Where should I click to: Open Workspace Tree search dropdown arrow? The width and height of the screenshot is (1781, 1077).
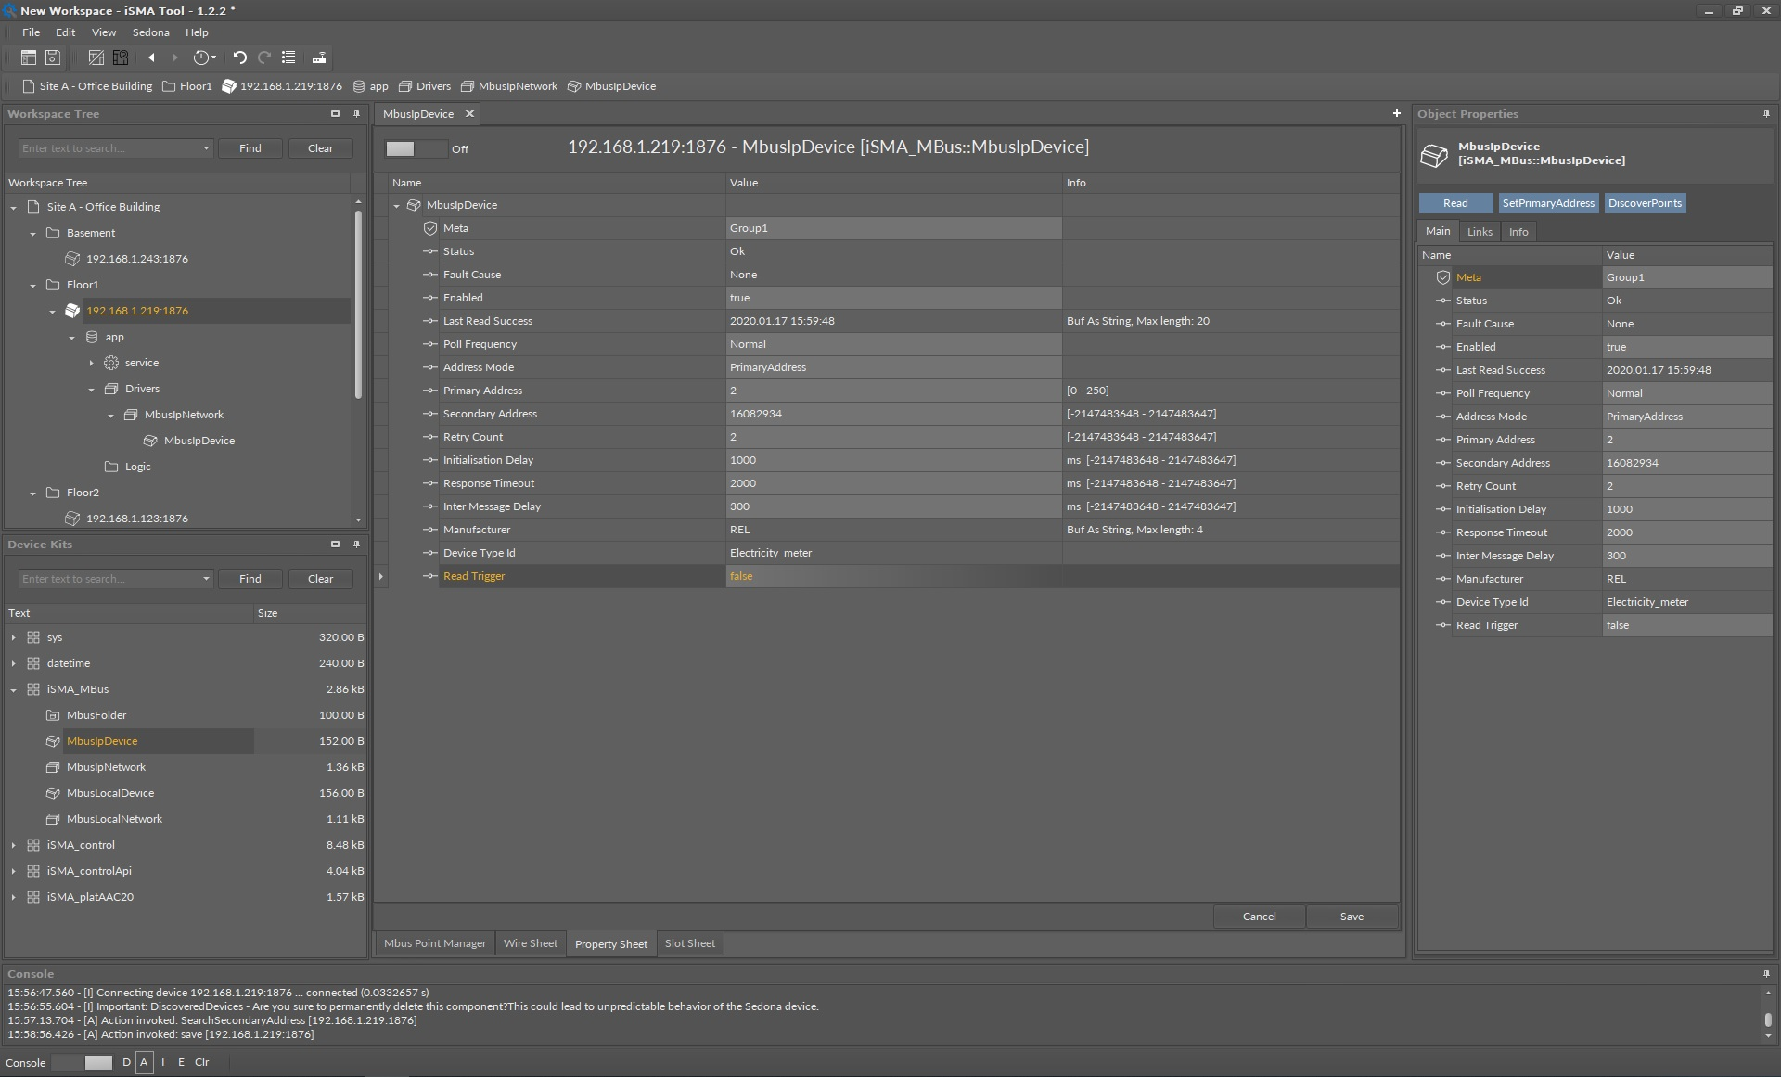point(206,148)
